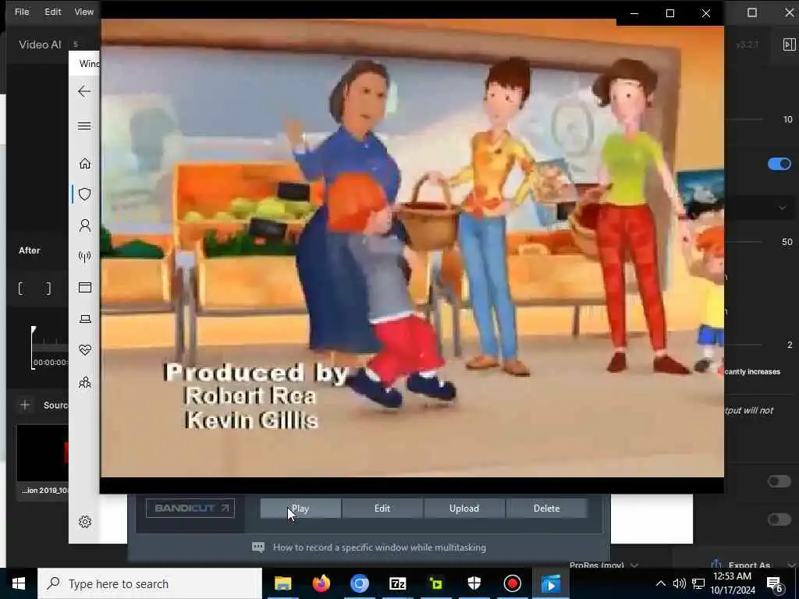
Task: Click Windows Start button
Action: point(19,583)
